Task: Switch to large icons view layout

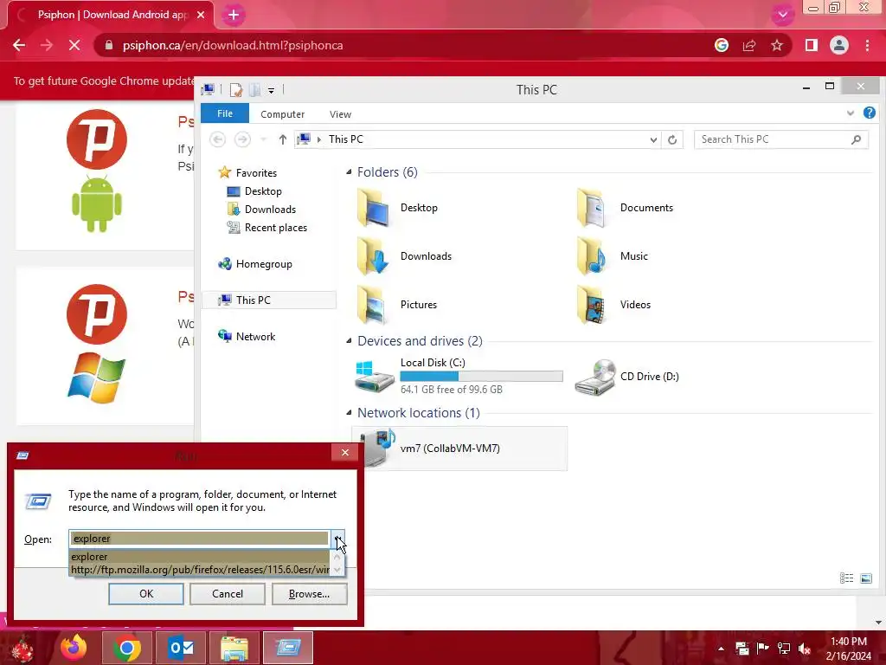Action: coord(865,578)
